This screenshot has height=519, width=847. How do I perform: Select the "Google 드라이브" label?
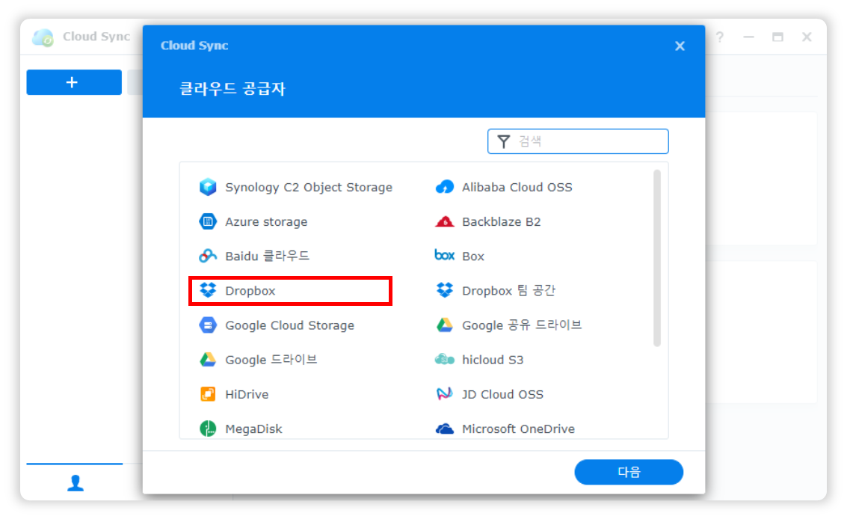271,360
